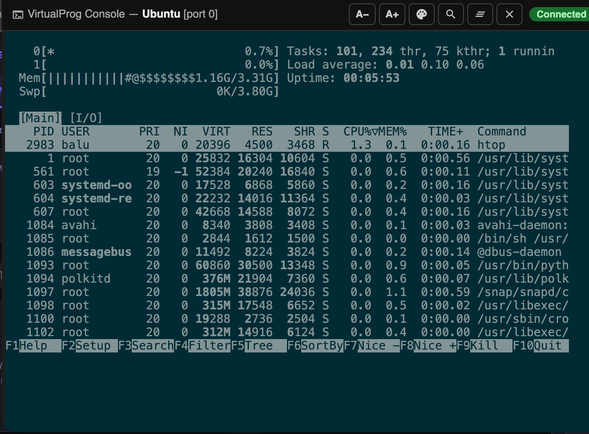The height and width of the screenshot is (434, 589).
Task: Open console search magnifier
Action: point(451,14)
